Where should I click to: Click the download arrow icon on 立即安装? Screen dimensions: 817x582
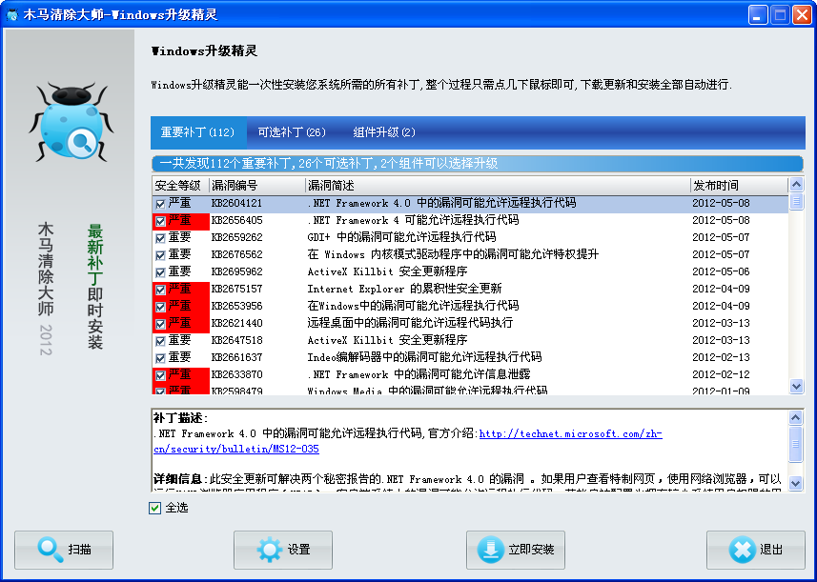click(x=490, y=550)
